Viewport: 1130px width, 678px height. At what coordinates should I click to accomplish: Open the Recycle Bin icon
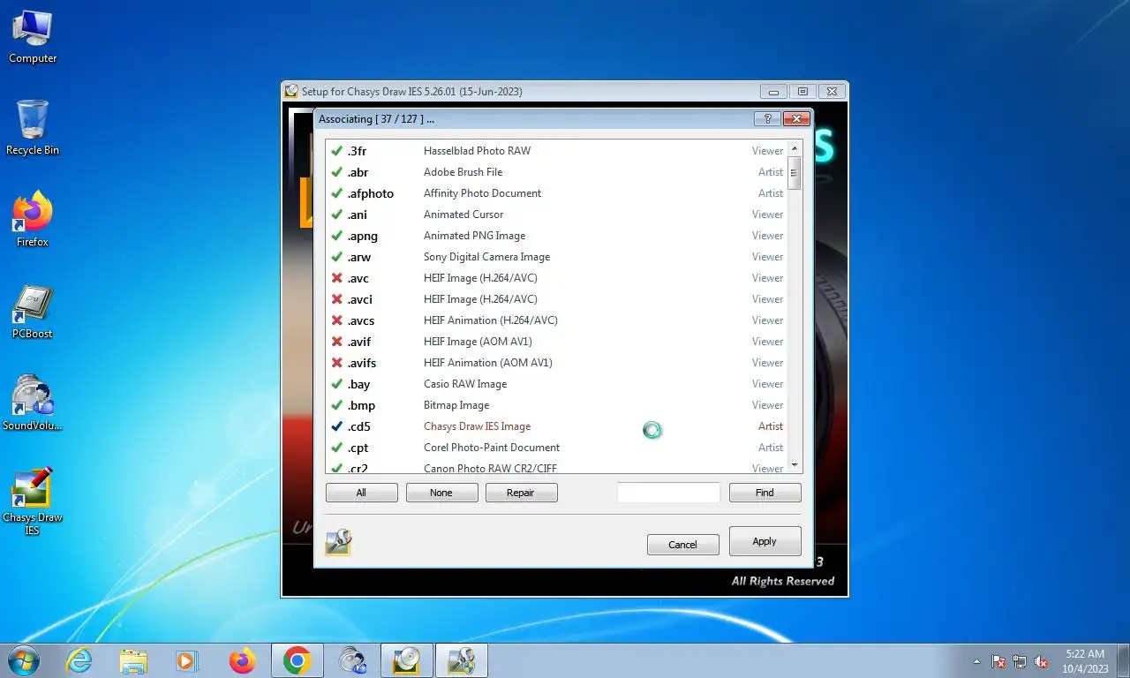(33, 128)
